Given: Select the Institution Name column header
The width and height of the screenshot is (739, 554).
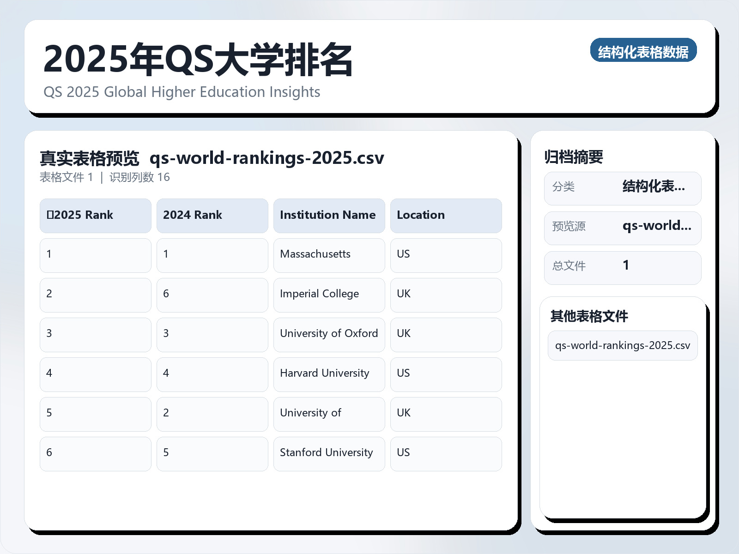Looking at the screenshot, I should coord(329,215).
